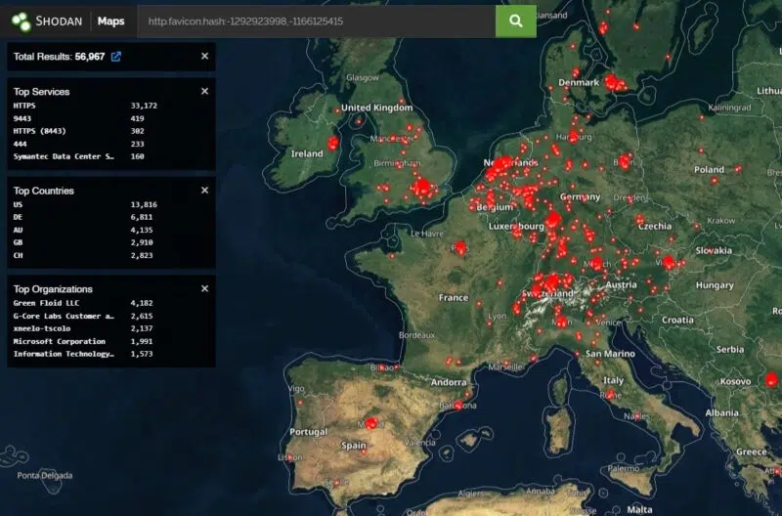The image size is (782, 516).
Task: Pick GB from Top Countries
Action: (19, 241)
